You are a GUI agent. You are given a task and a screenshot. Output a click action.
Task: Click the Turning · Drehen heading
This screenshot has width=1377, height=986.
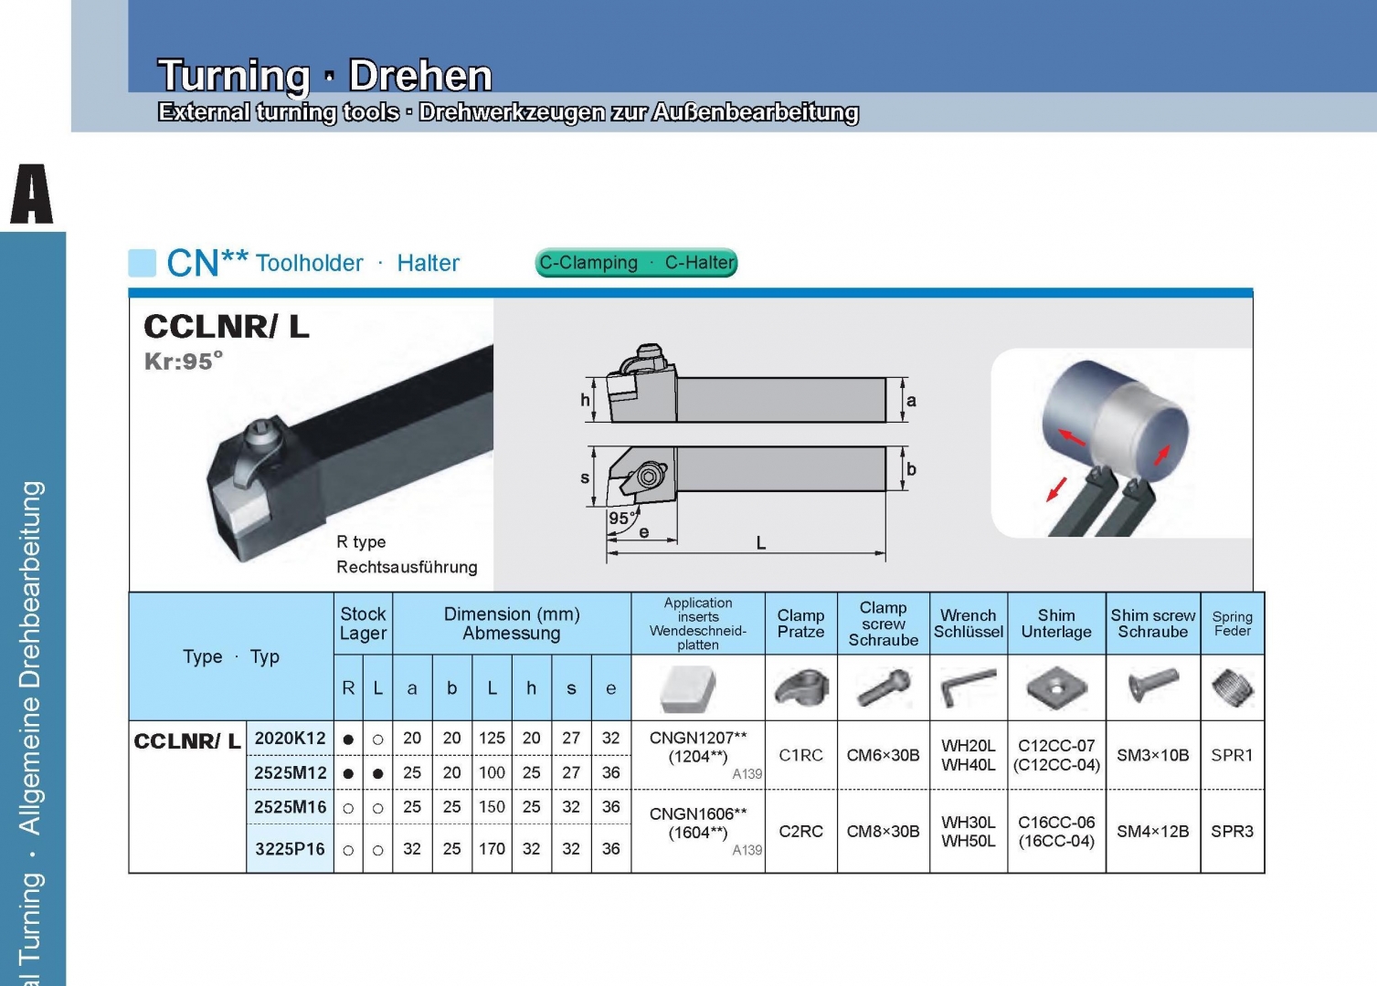(324, 76)
